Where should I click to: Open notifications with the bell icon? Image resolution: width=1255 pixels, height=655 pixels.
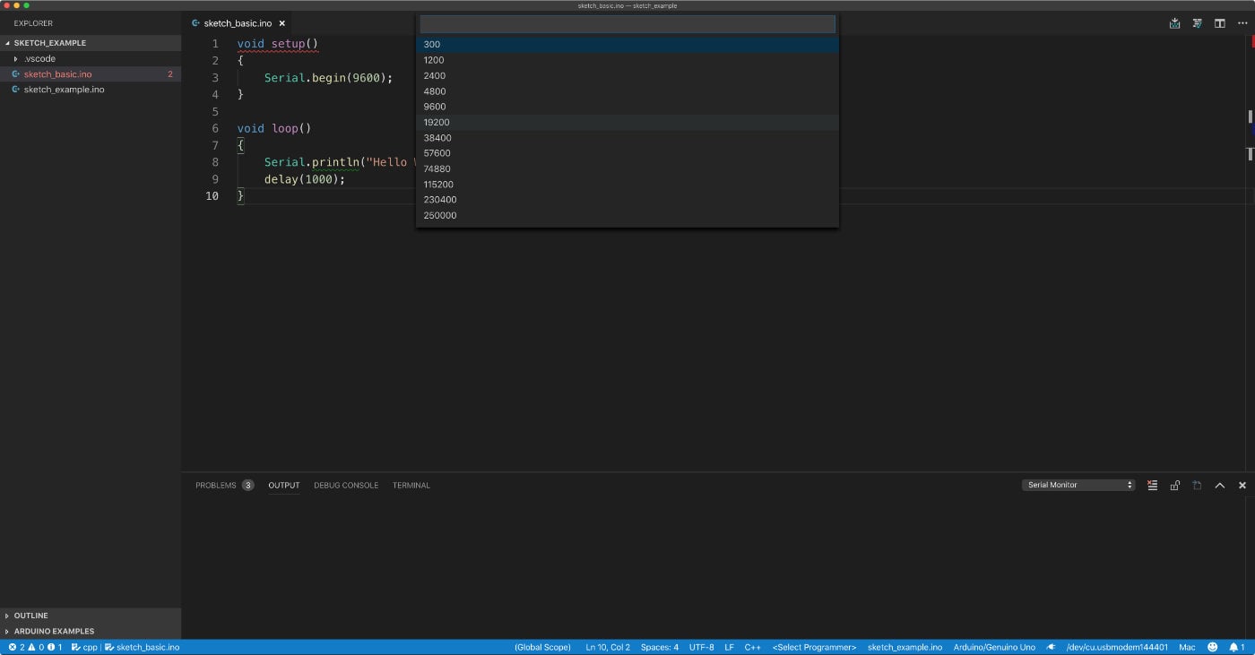click(1235, 647)
